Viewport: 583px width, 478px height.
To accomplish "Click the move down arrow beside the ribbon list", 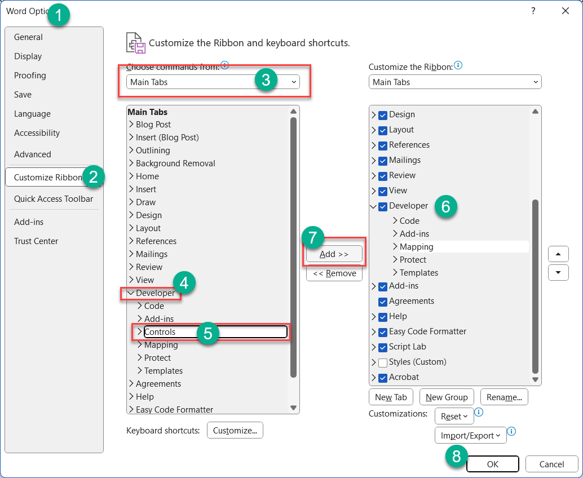I will point(558,273).
